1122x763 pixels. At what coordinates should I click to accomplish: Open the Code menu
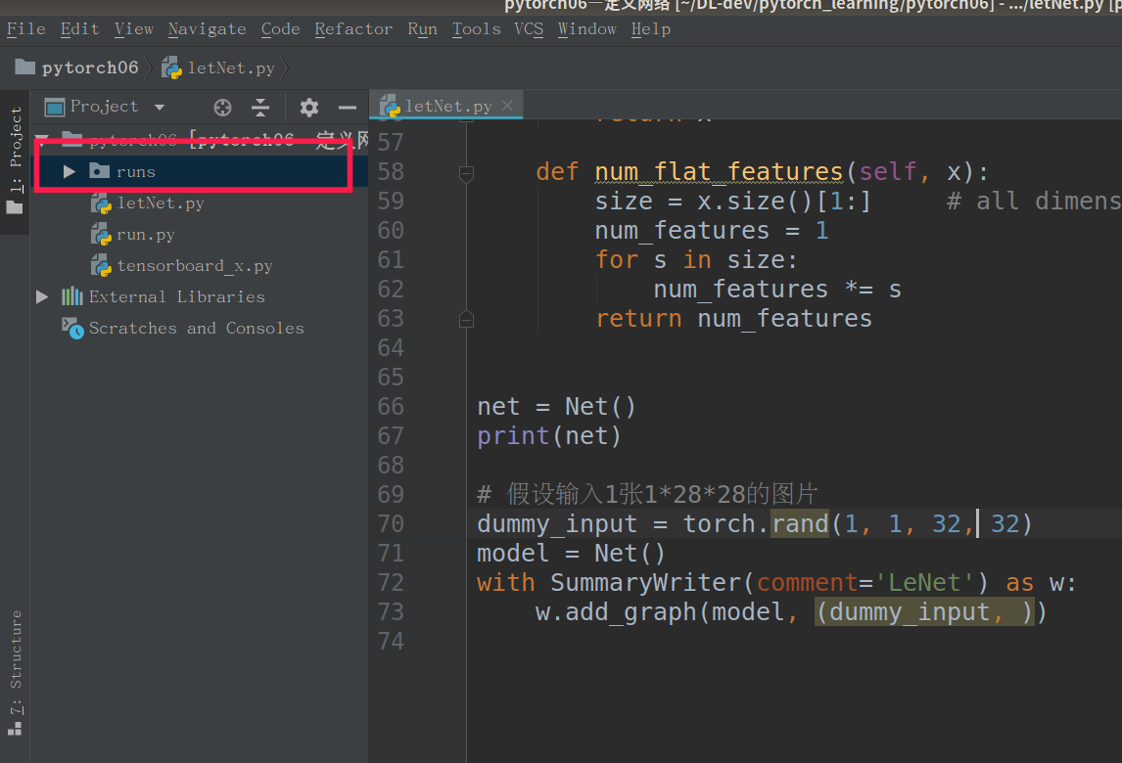pyautogui.click(x=280, y=29)
